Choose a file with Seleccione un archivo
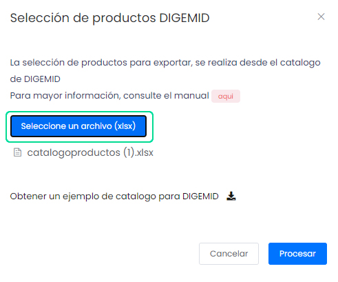 coord(78,126)
